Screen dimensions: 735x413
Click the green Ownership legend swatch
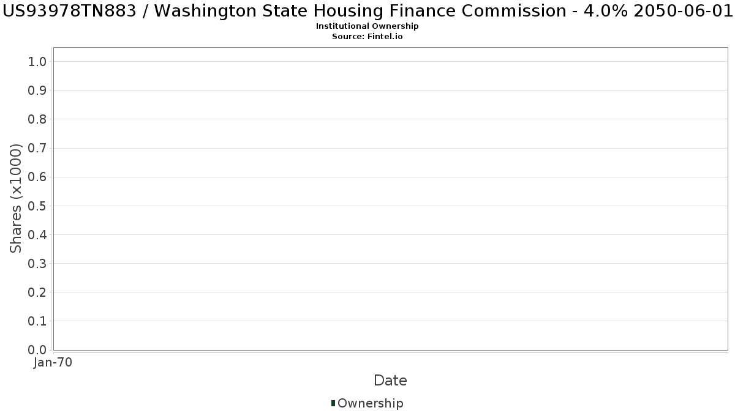pyautogui.click(x=333, y=403)
